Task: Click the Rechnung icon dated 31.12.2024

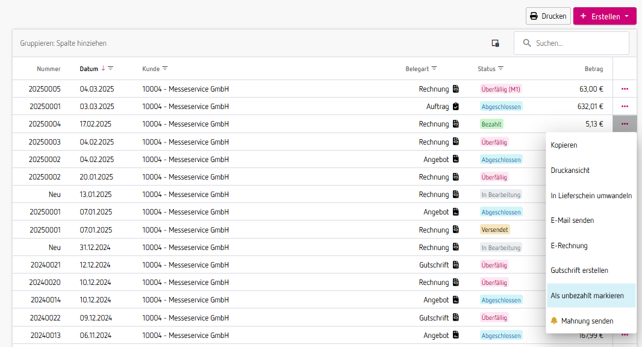Action: coord(456,247)
